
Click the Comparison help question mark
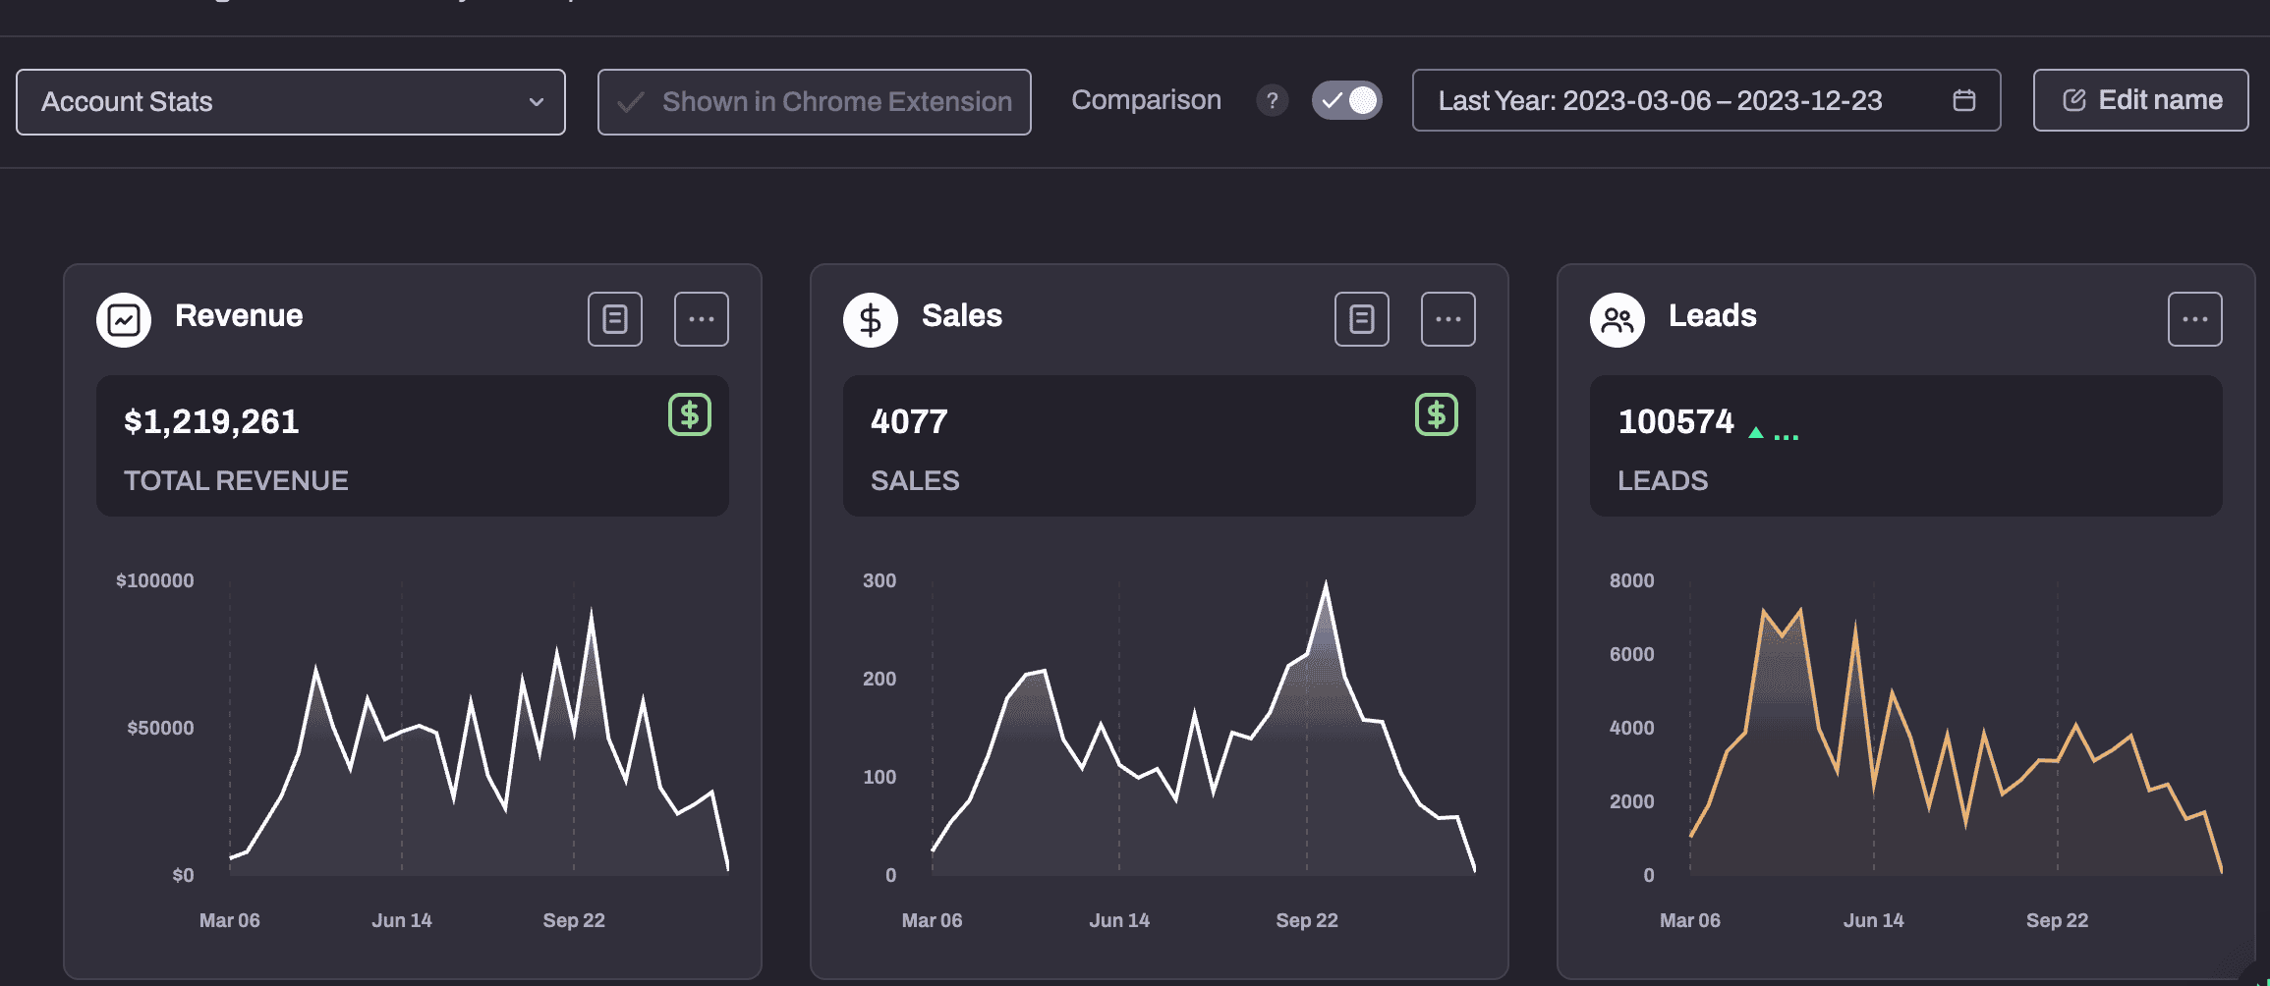tap(1273, 100)
